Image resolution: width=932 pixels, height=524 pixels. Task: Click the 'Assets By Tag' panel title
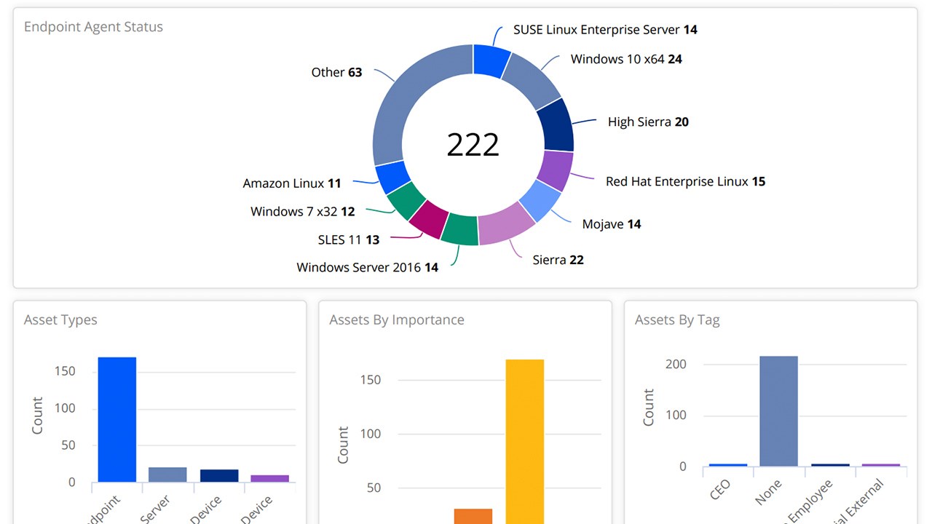[x=677, y=319]
